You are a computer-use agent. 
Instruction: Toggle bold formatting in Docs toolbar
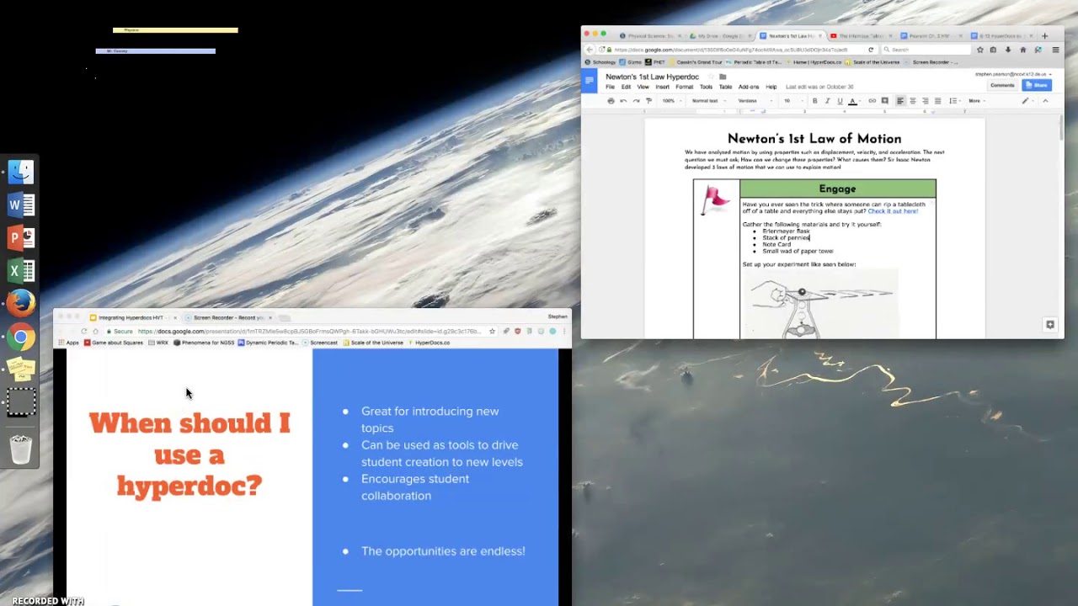[814, 101]
